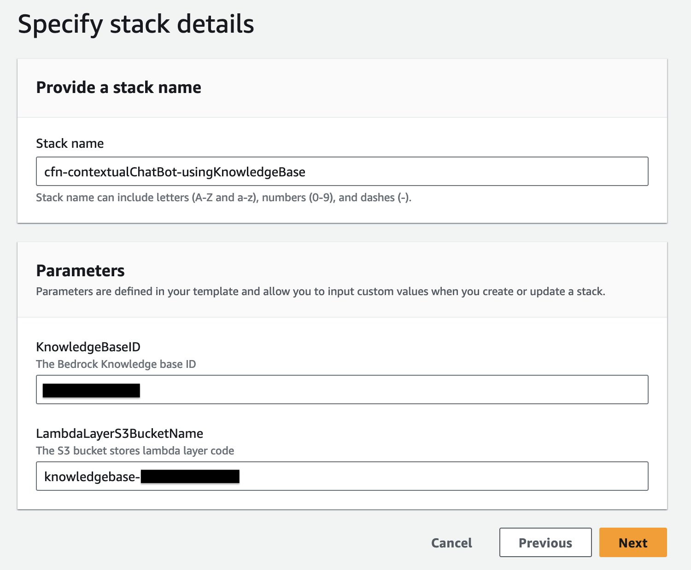Click the Next button

(633, 542)
